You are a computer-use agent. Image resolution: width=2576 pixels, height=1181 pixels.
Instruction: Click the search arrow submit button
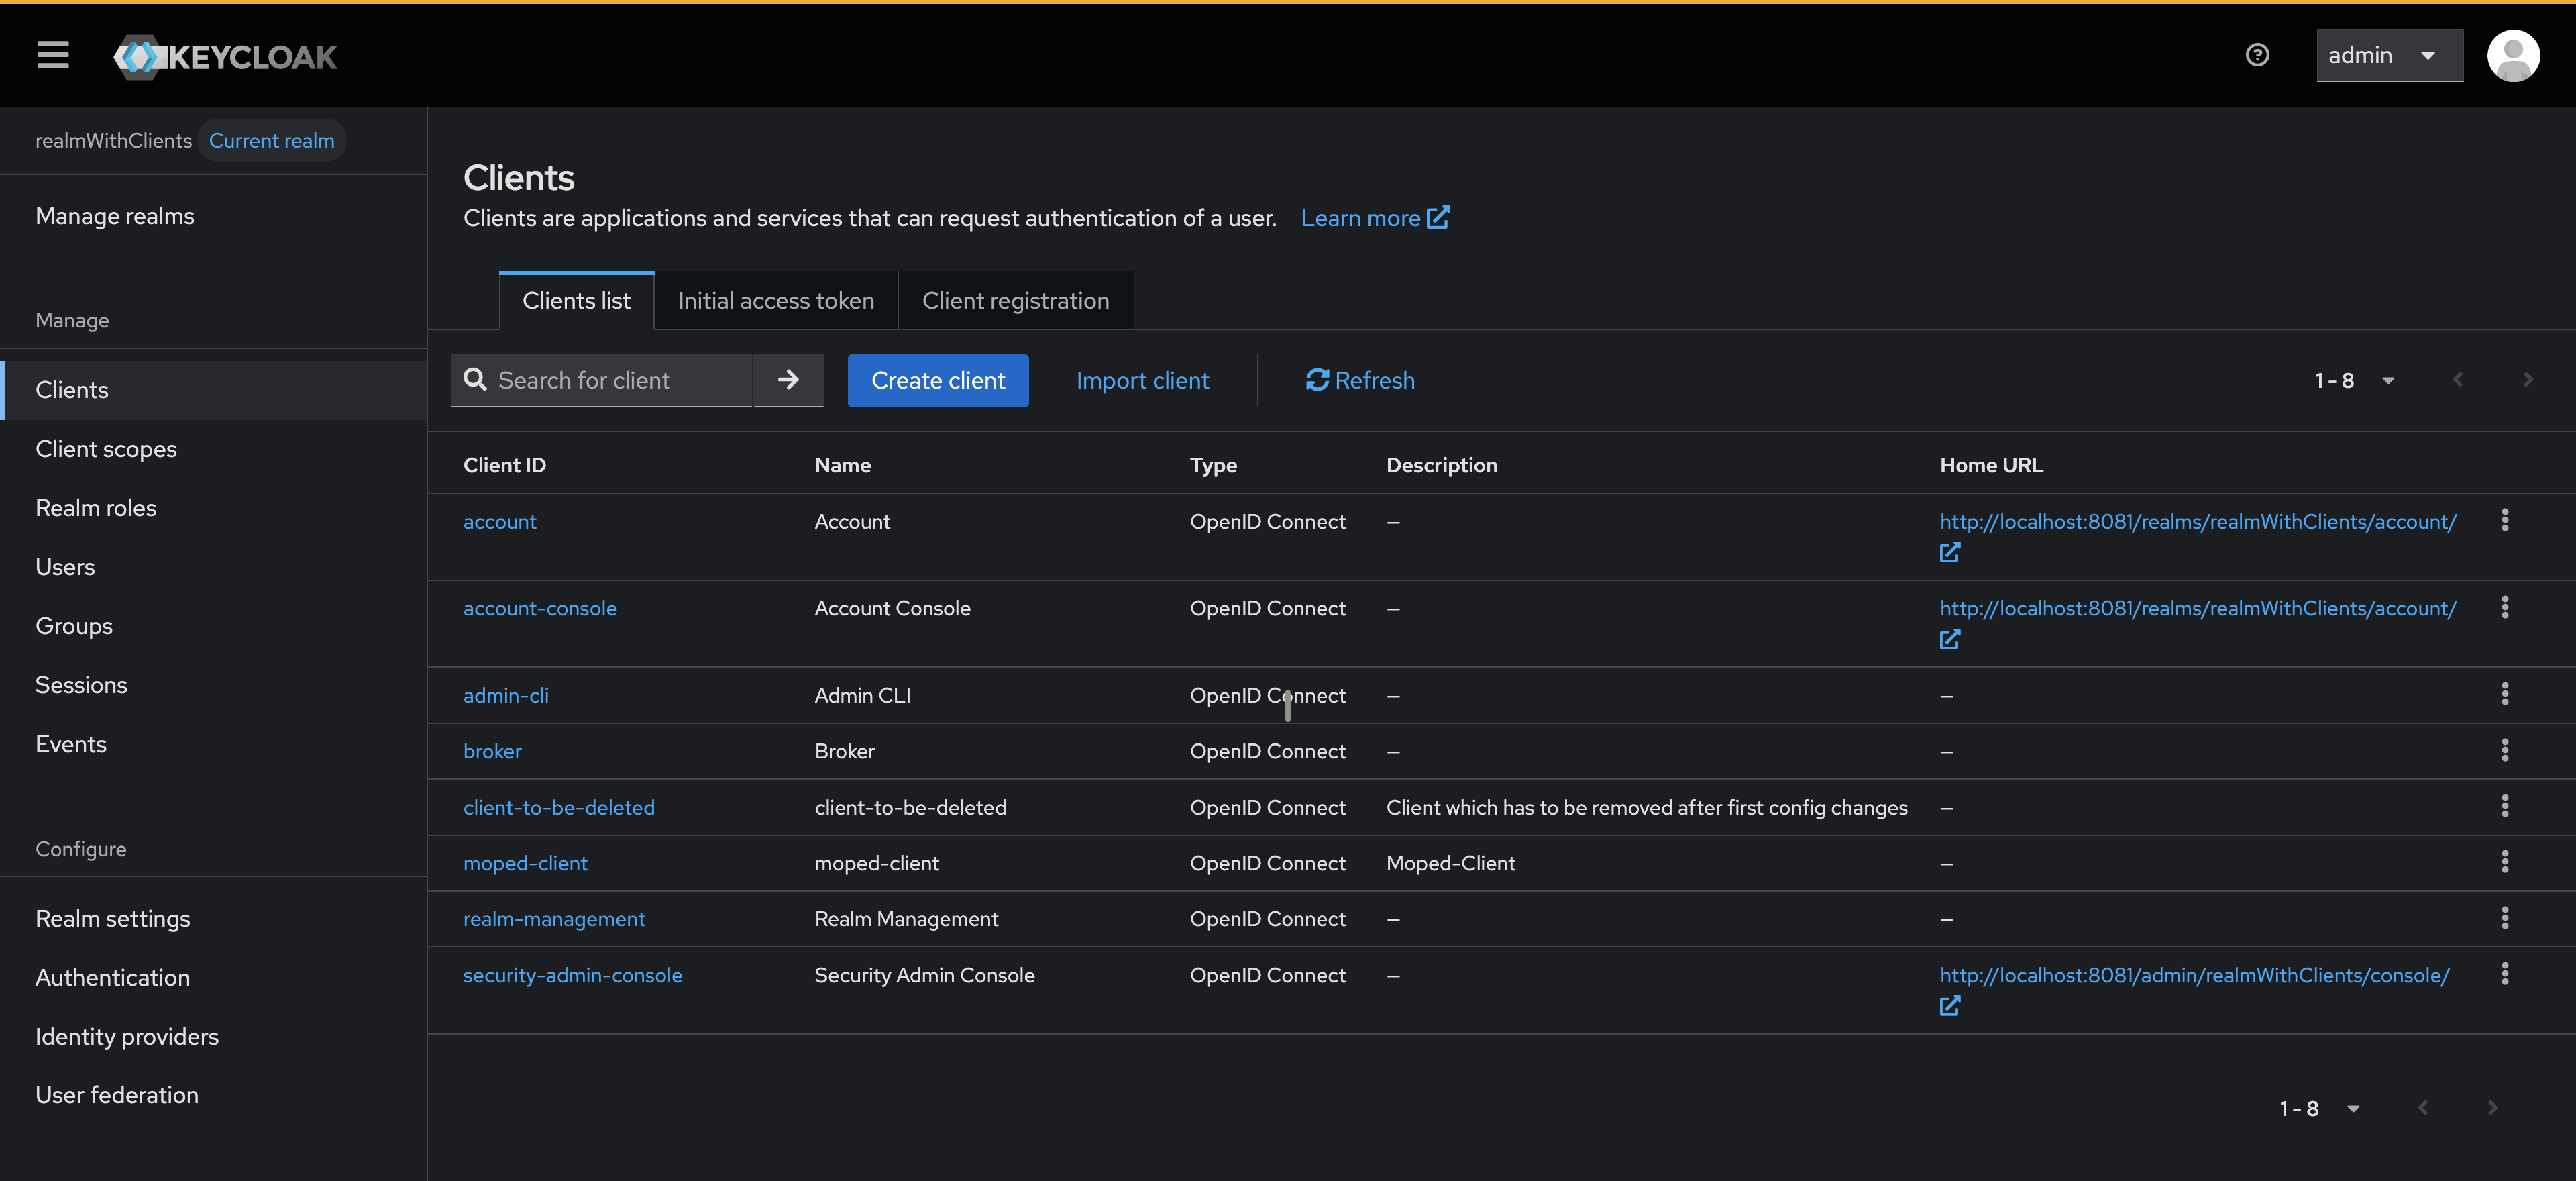coord(788,380)
